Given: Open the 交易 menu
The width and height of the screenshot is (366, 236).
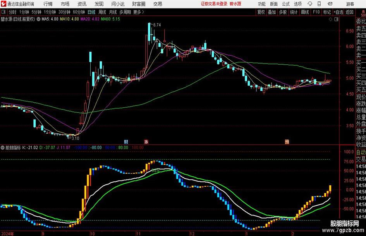Looking at the screenshot, I should [x=158, y=4].
